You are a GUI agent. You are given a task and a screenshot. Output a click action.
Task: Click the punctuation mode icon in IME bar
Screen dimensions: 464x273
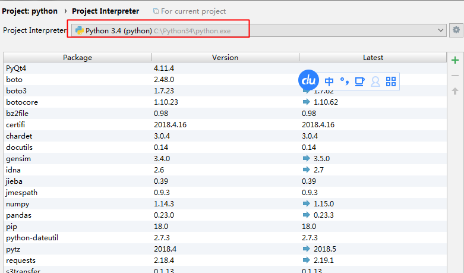pos(344,81)
